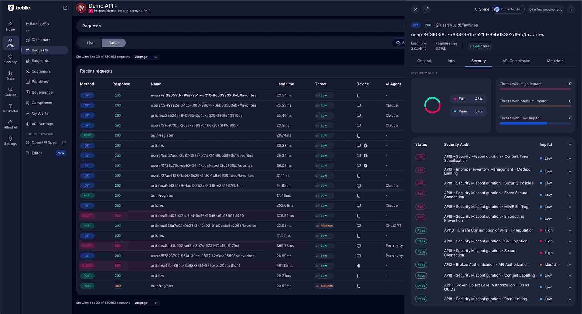Image resolution: width=582 pixels, height=314 pixels.
Task: Go Back to APIs
Action: point(37,23)
